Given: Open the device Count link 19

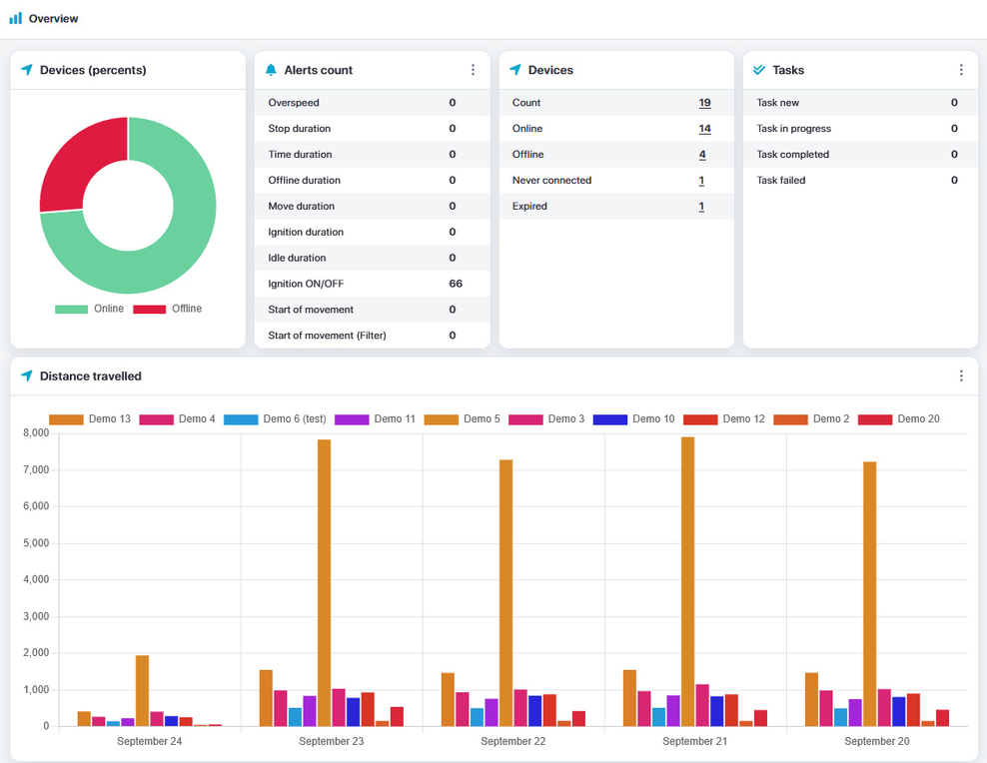Looking at the screenshot, I should [x=704, y=103].
